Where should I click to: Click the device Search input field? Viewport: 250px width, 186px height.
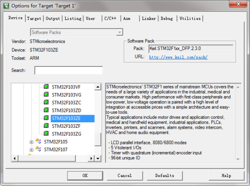[69, 70]
